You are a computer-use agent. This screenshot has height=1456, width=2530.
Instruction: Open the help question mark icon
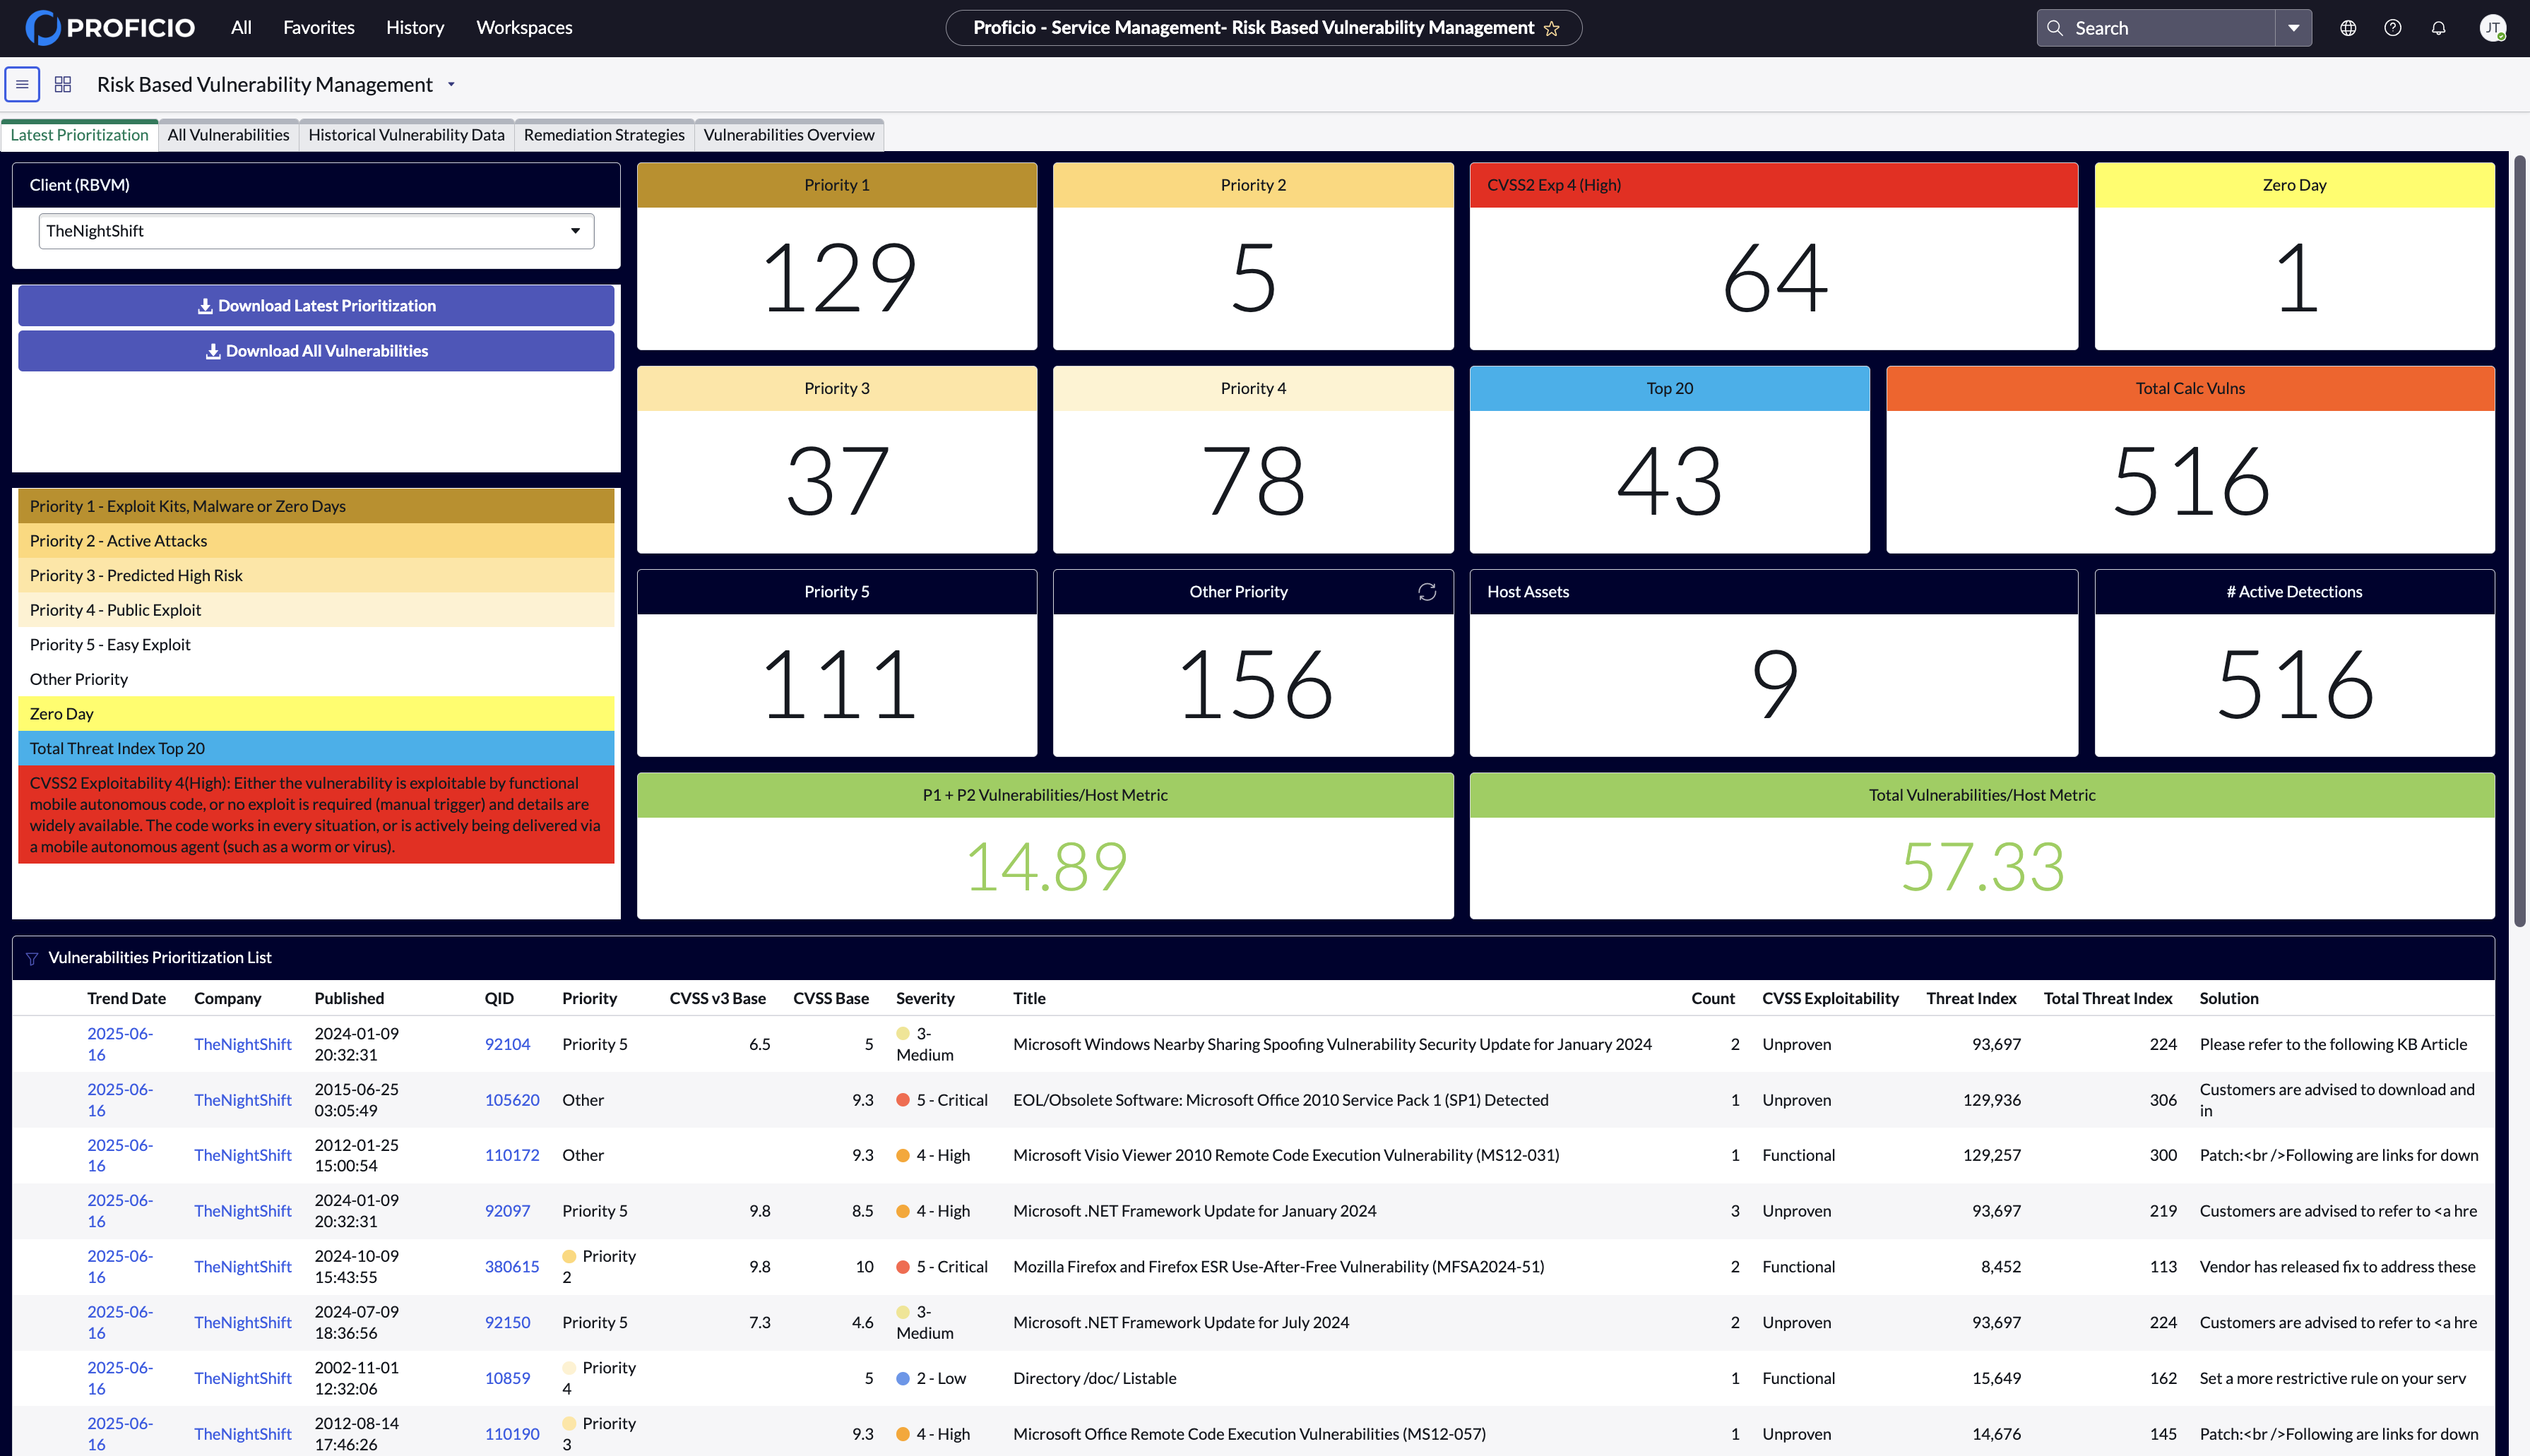(2393, 28)
